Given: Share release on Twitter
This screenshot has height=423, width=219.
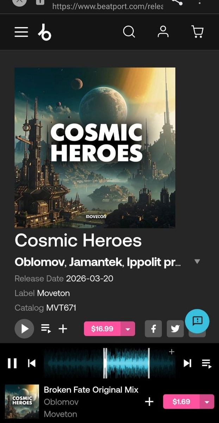Looking at the screenshot, I should pyautogui.click(x=175, y=329).
